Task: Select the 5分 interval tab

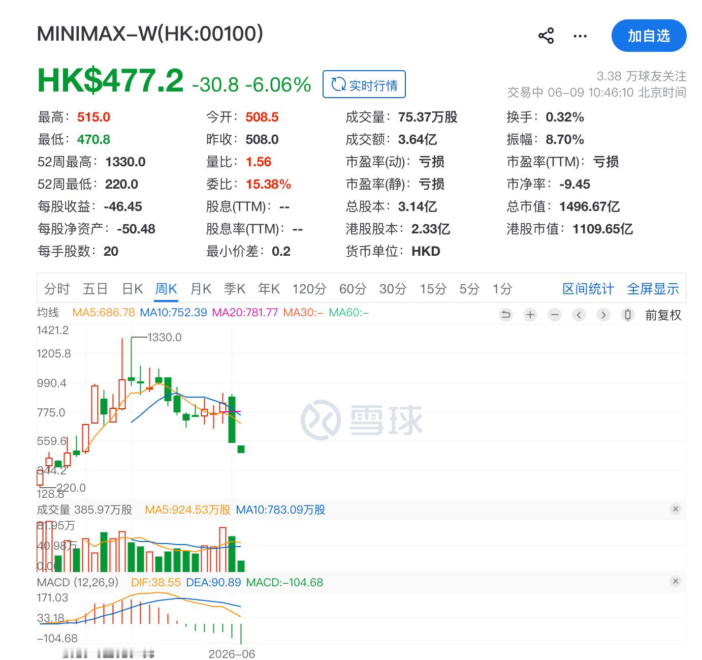Action: point(469,289)
